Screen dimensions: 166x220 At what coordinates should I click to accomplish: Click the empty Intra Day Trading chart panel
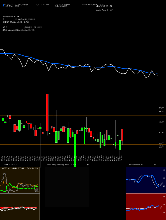click(x=66, y=187)
